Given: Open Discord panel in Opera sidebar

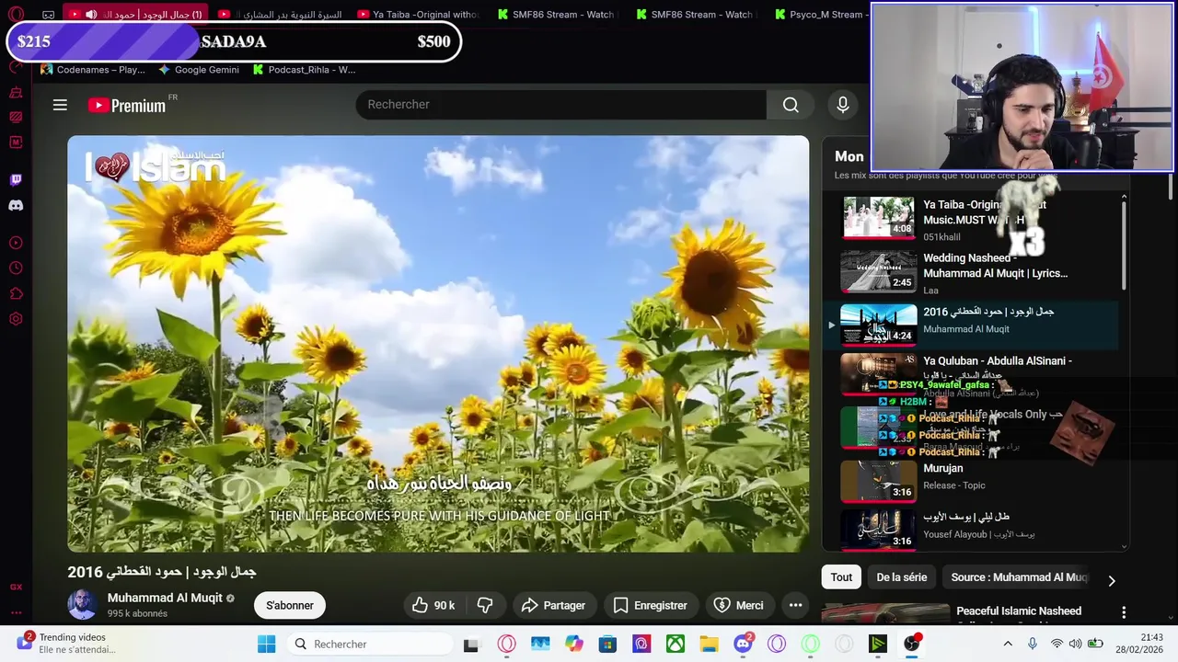Looking at the screenshot, I should [x=16, y=205].
